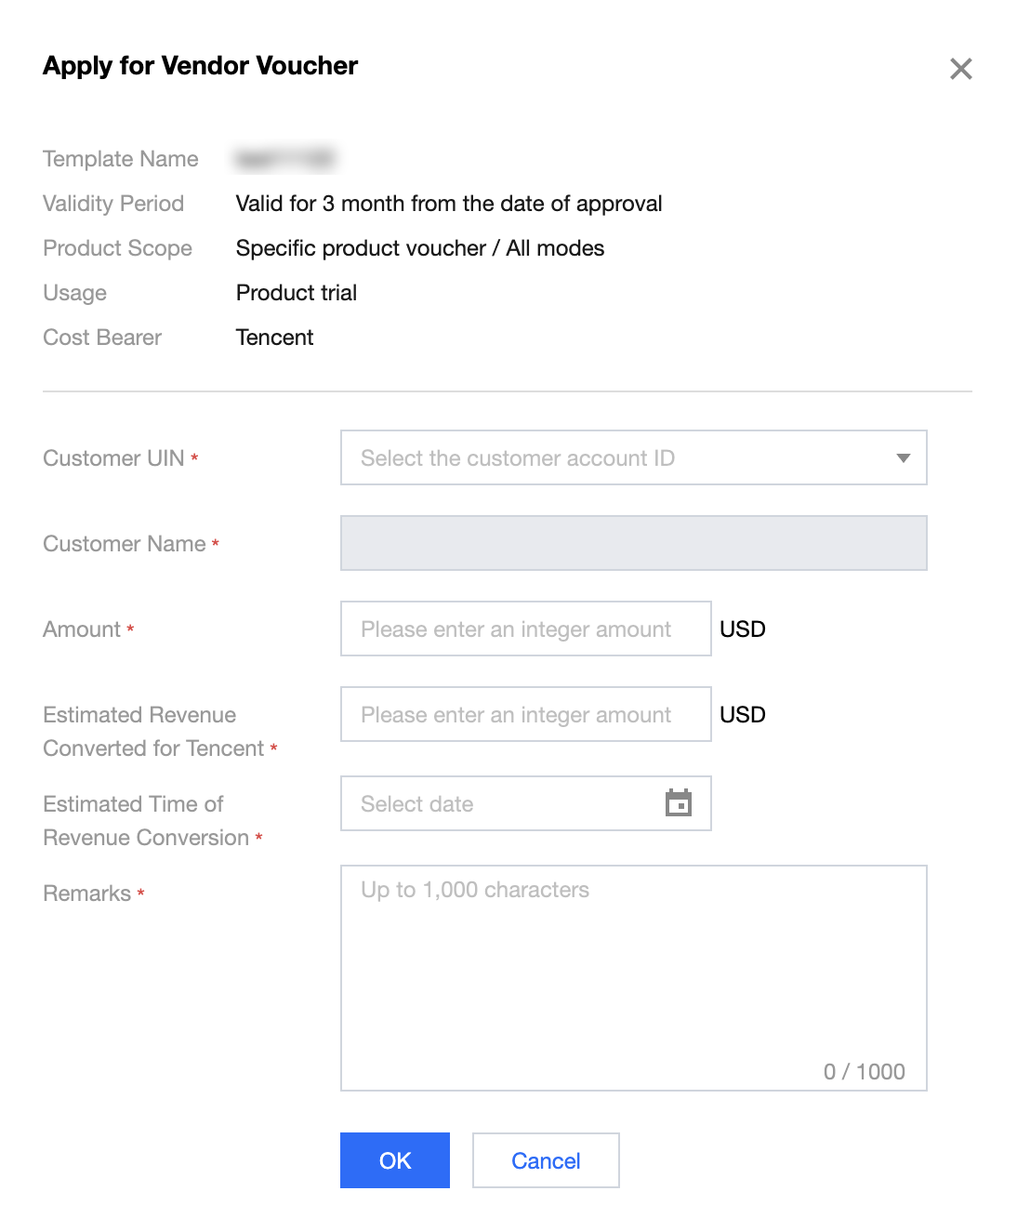
Task: Expand the Select the customer account ID dropdown
Action: pyautogui.click(x=633, y=457)
